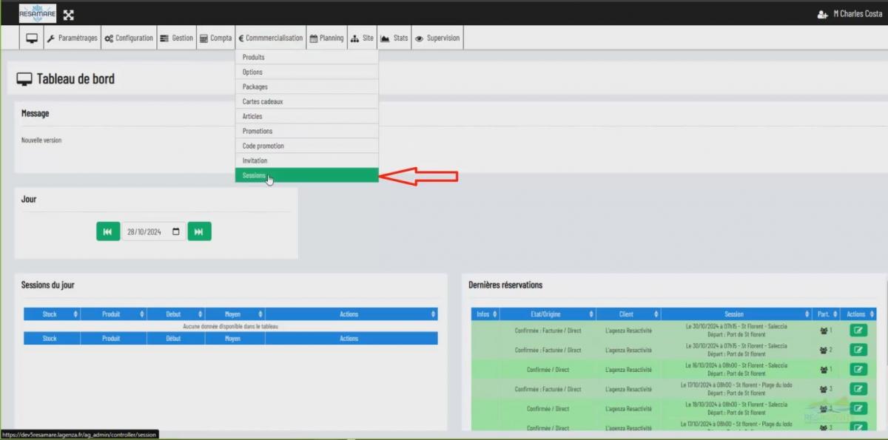Open the Supervision menu

pyautogui.click(x=437, y=38)
